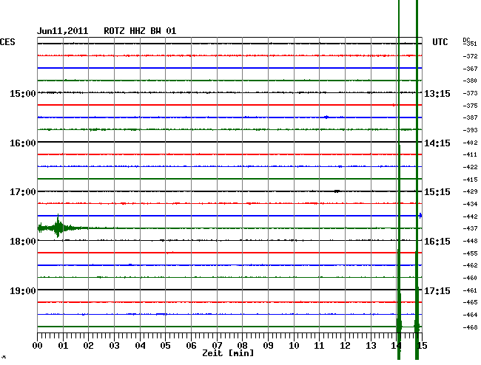Click the 13:15 UTC time label

coord(437,93)
